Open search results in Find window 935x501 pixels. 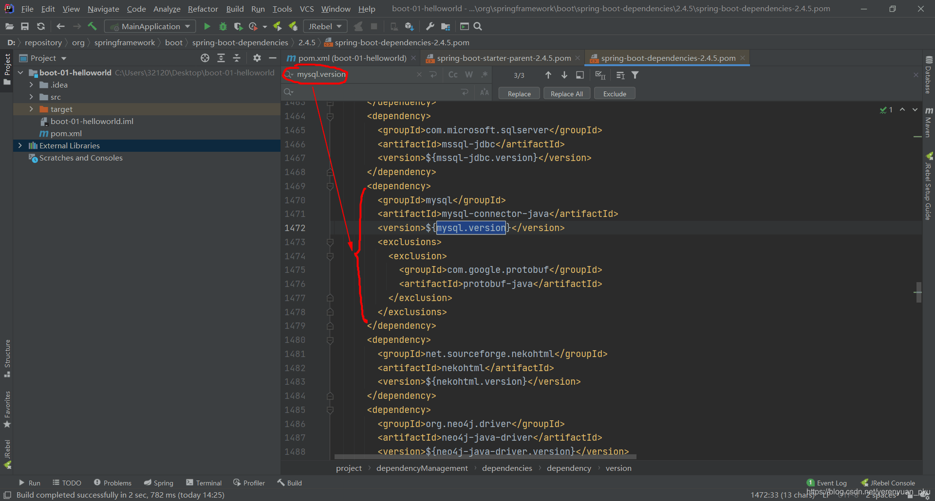coord(580,75)
